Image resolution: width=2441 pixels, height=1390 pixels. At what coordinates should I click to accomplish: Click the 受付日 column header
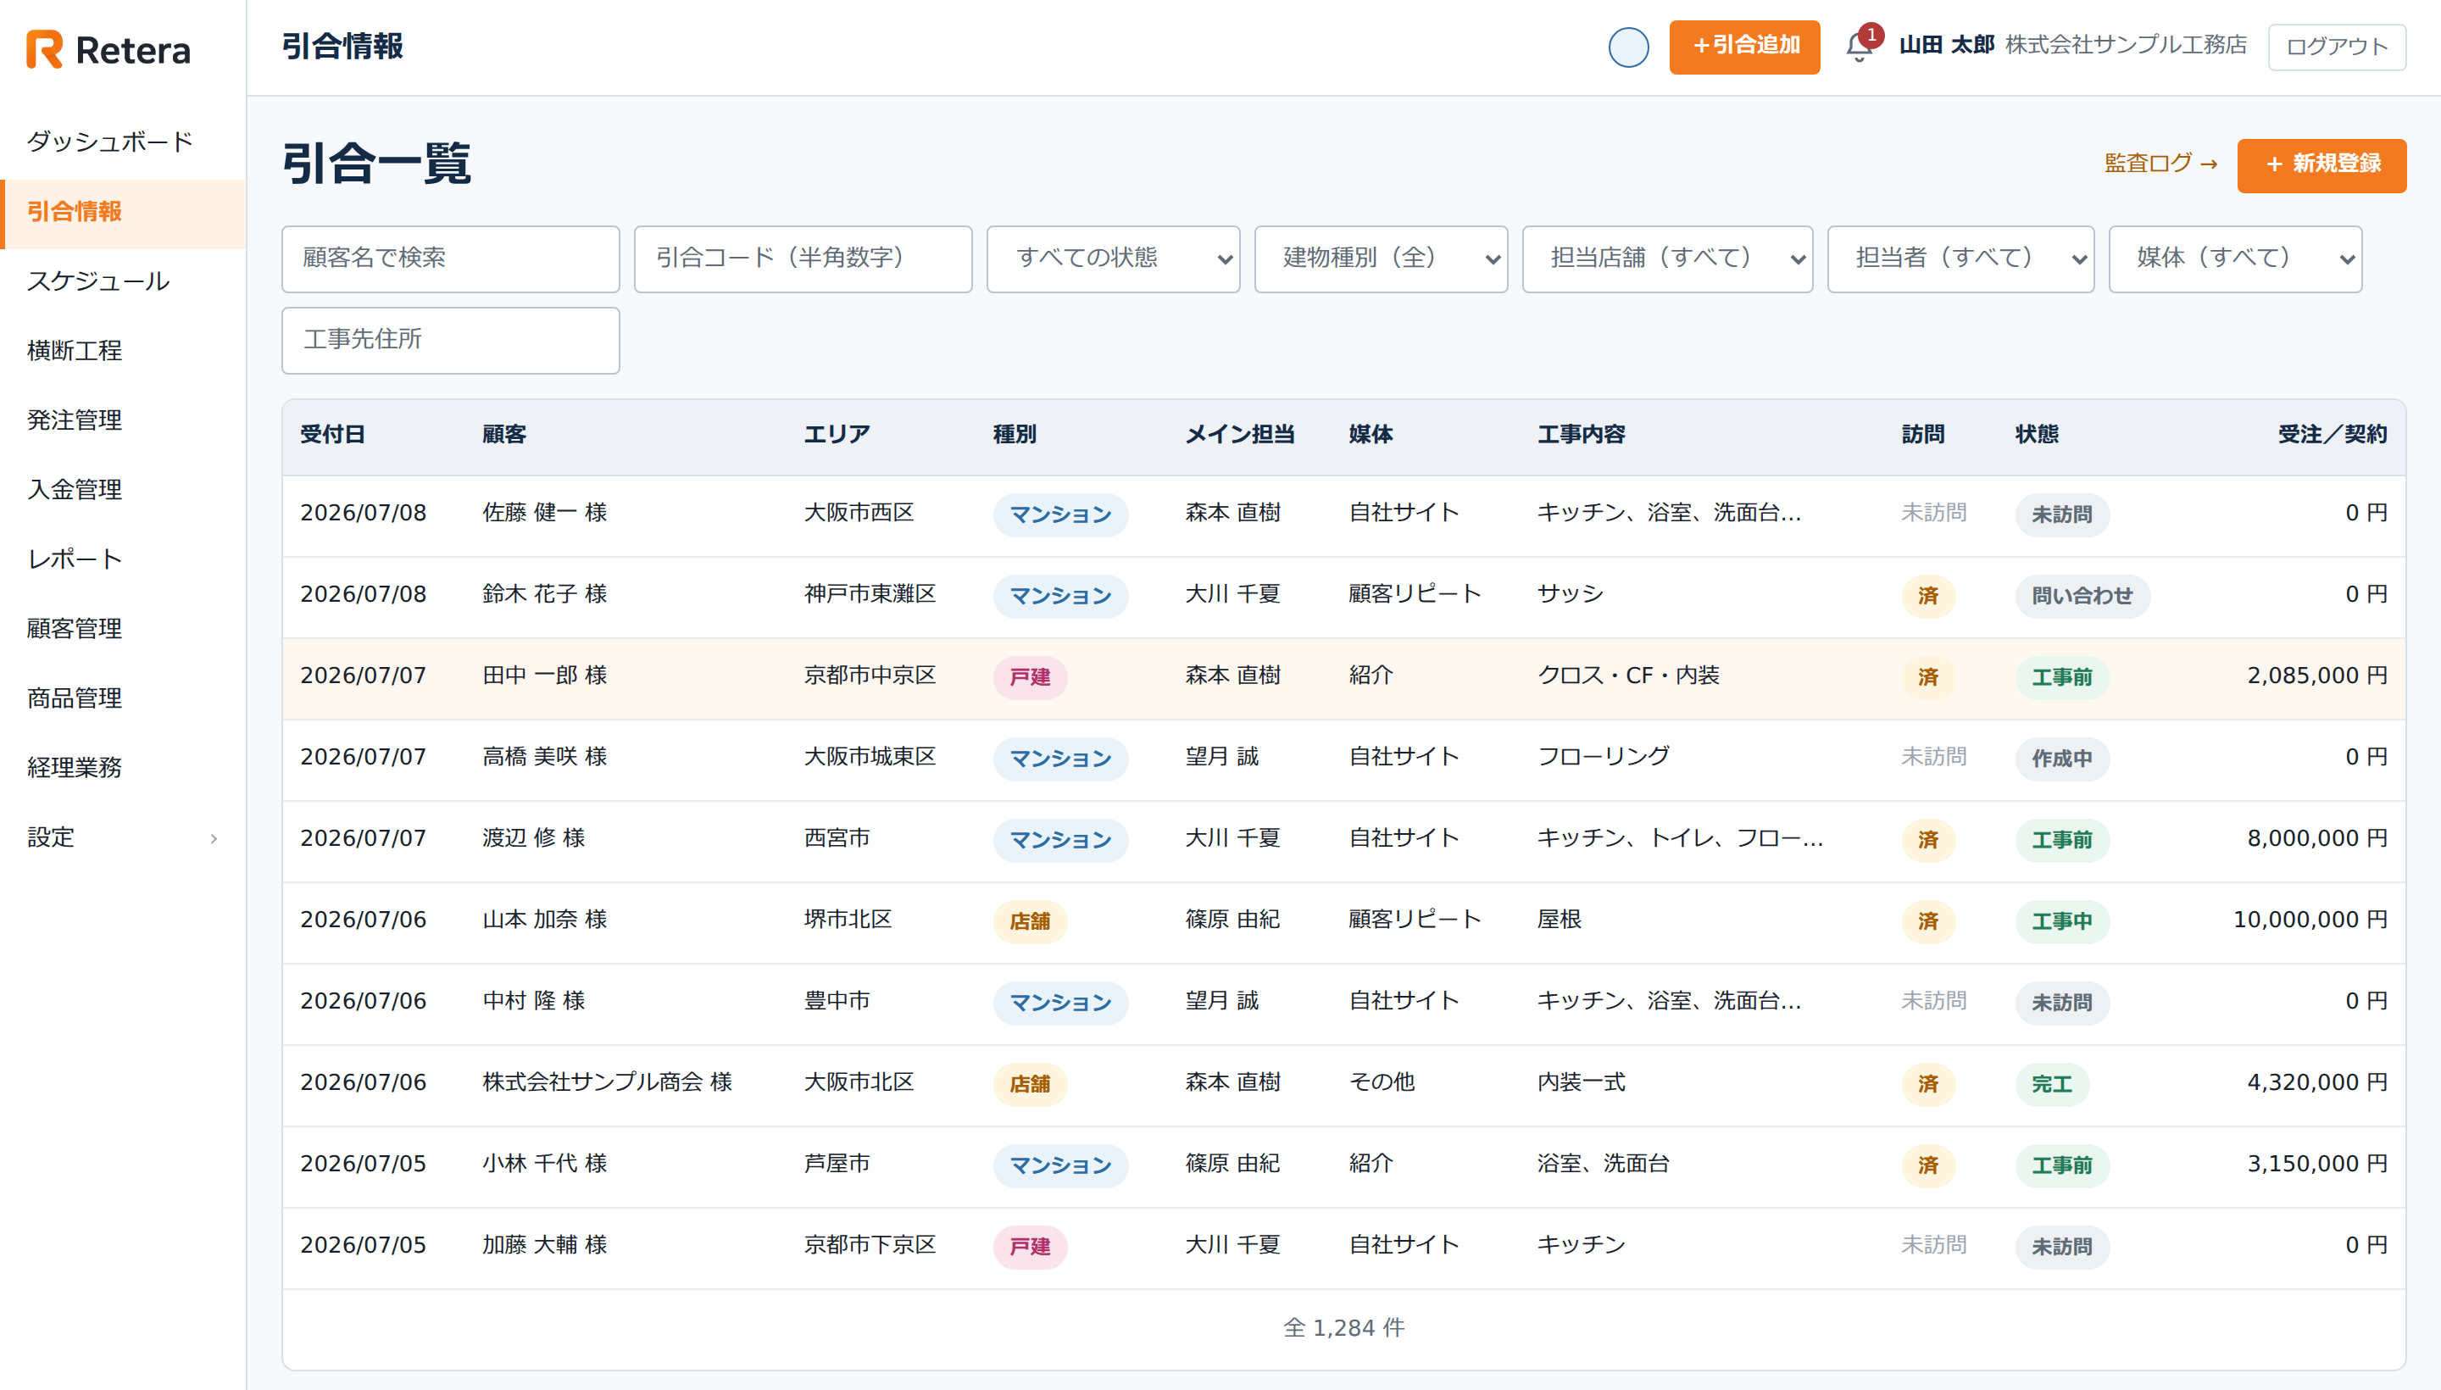333,436
